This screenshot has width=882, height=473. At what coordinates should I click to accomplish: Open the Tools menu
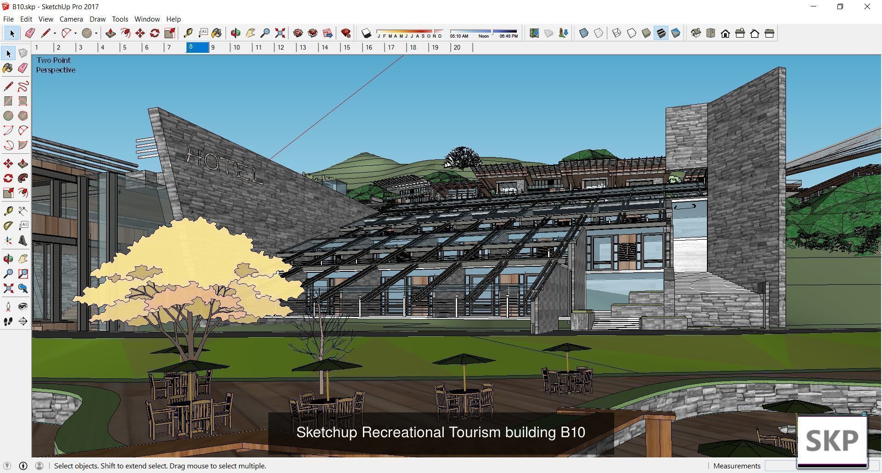(120, 19)
